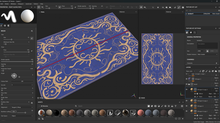Open the brush tab in Properties
220x123 pixels.
tap(1, 26)
